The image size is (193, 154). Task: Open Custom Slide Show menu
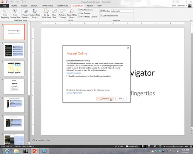click(35, 13)
